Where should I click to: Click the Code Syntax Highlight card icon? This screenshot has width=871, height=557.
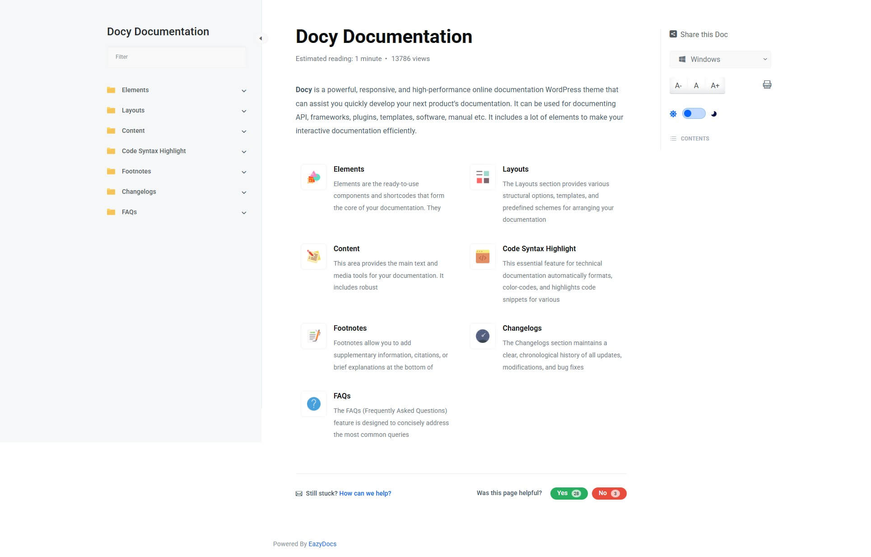(x=482, y=257)
